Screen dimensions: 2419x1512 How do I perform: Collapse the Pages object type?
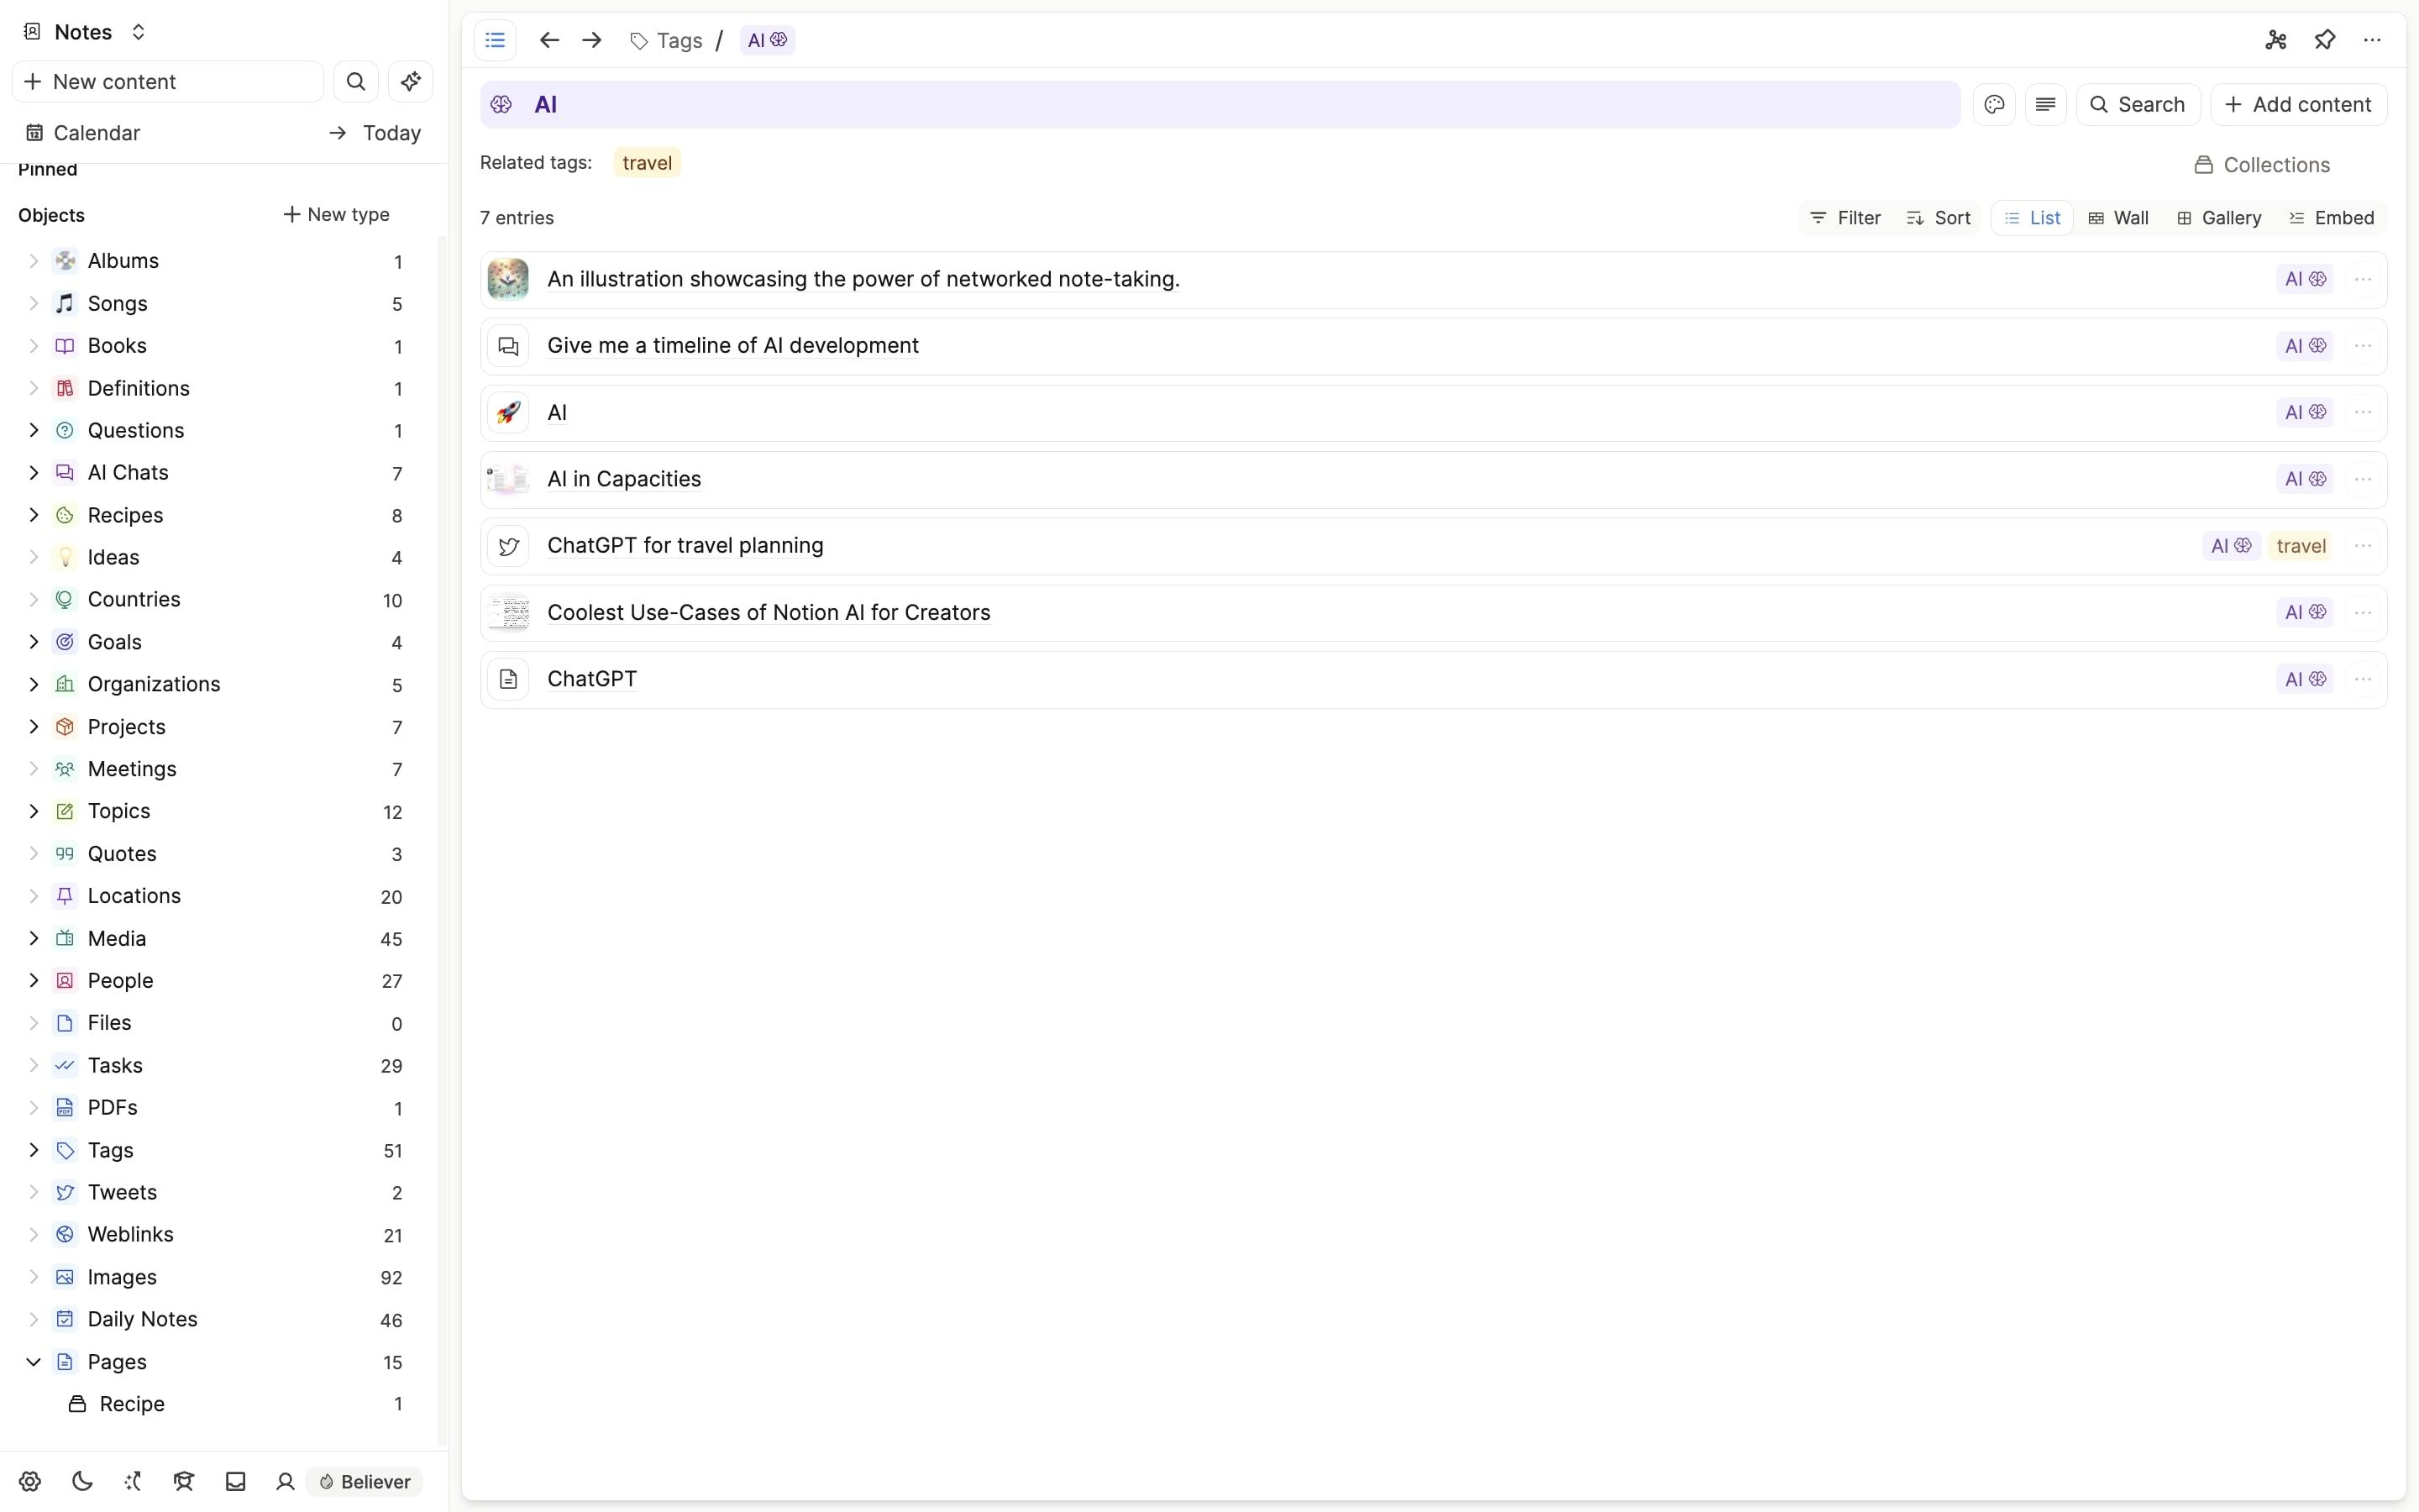pos(33,1361)
